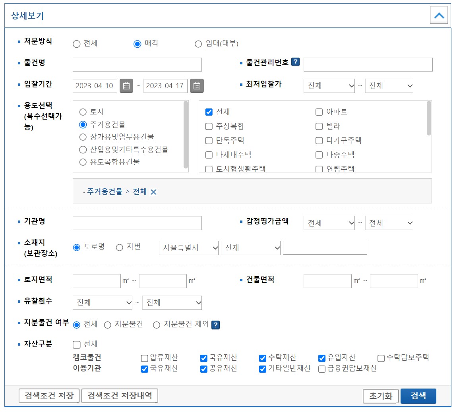Select 토지 in usage category list
The image size is (457, 412).
(83, 112)
